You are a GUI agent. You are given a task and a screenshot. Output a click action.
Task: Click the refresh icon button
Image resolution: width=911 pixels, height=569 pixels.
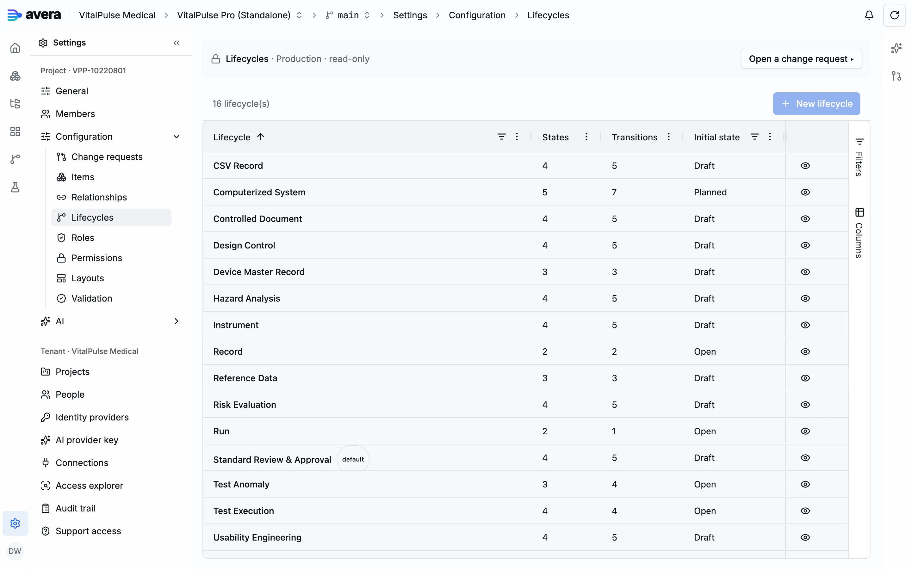(895, 15)
